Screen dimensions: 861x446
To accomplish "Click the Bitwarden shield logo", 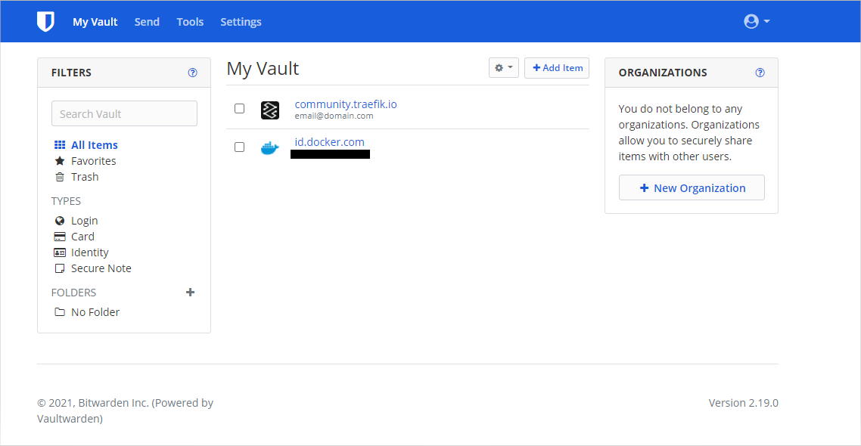I will pyautogui.click(x=45, y=21).
